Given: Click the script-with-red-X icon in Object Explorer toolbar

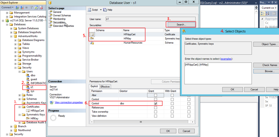Looking at the screenshot, I should (41, 7).
